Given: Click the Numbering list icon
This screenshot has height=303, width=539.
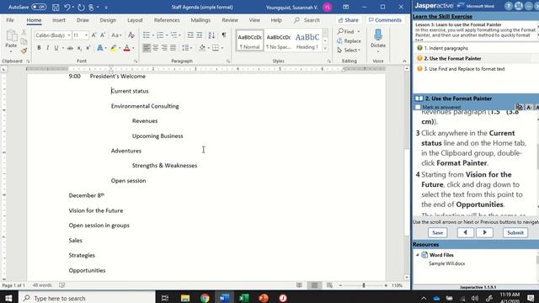Looking at the screenshot, I should tap(160, 35).
